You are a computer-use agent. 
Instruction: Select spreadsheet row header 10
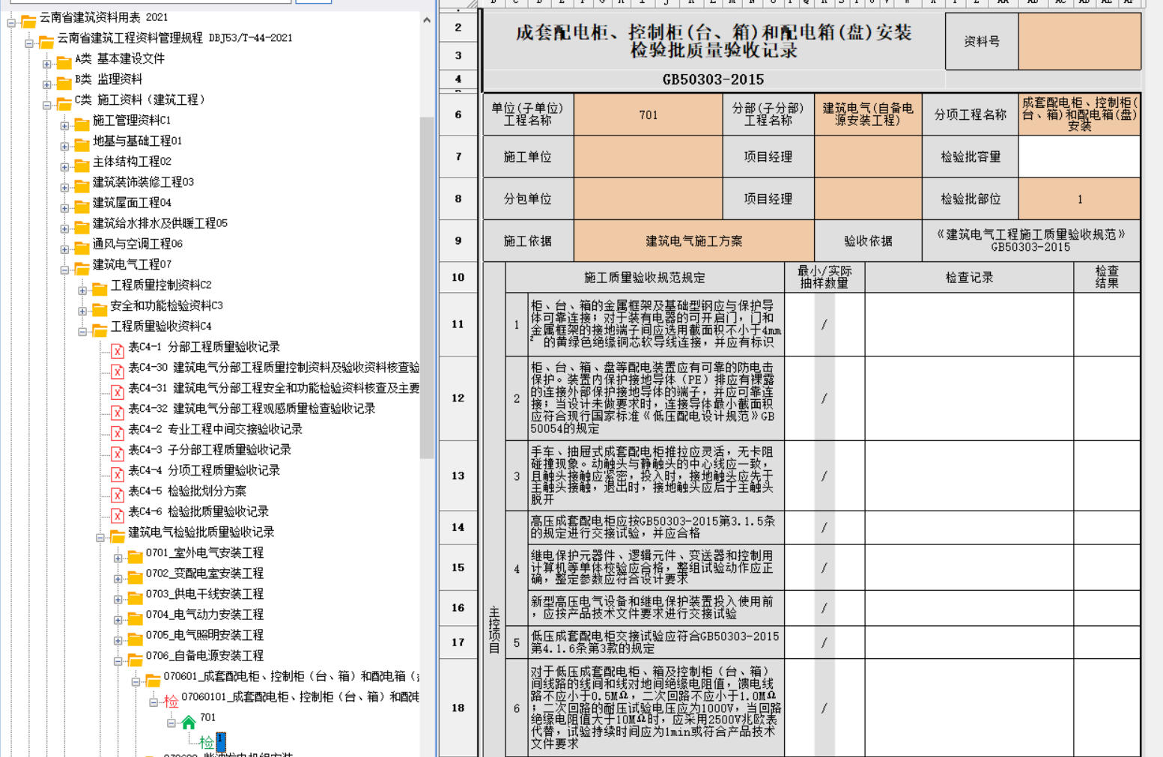[458, 277]
